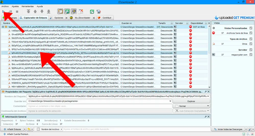
Task: Stop all downloads with the stop icon
Action: [x=17, y=11]
